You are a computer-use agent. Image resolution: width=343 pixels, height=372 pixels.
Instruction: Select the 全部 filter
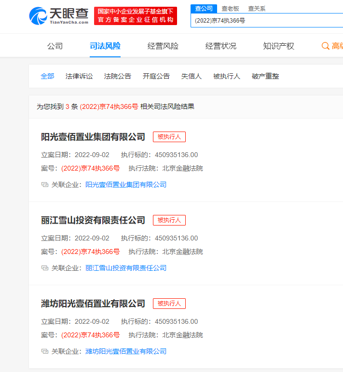point(47,76)
